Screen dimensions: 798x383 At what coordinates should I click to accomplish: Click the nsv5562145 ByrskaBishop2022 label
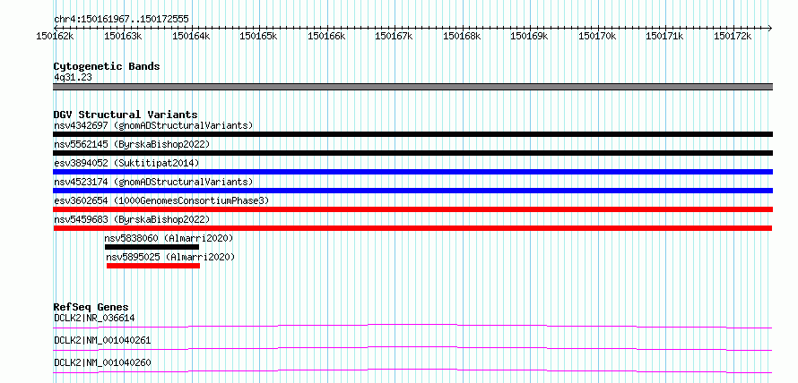click(x=132, y=144)
